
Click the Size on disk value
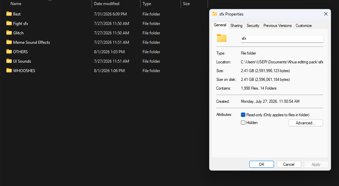point(265,80)
